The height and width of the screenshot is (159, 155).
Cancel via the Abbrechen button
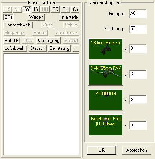click(137, 150)
